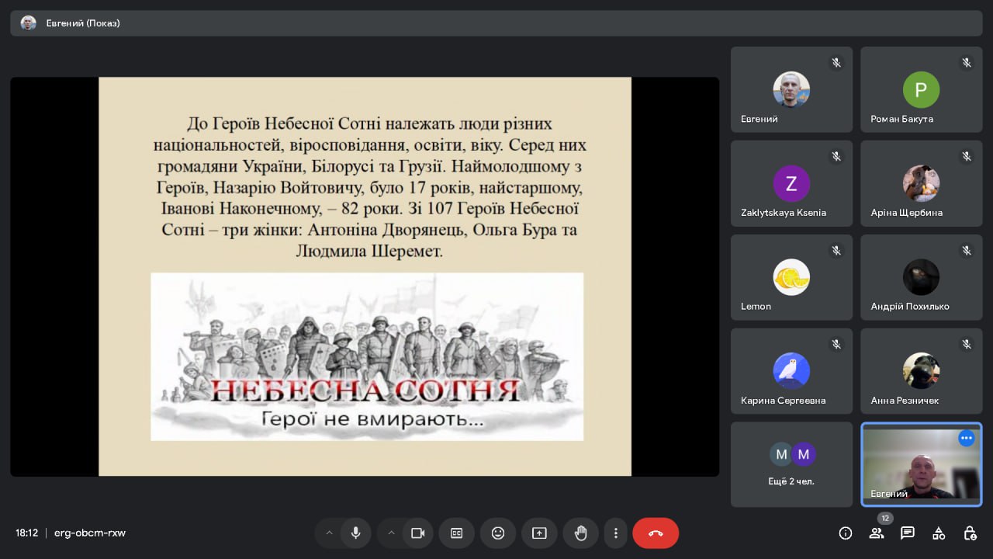Click the shared presentation slide

point(365,276)
